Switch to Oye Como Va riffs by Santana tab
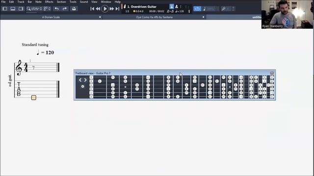 coord(154,17)
